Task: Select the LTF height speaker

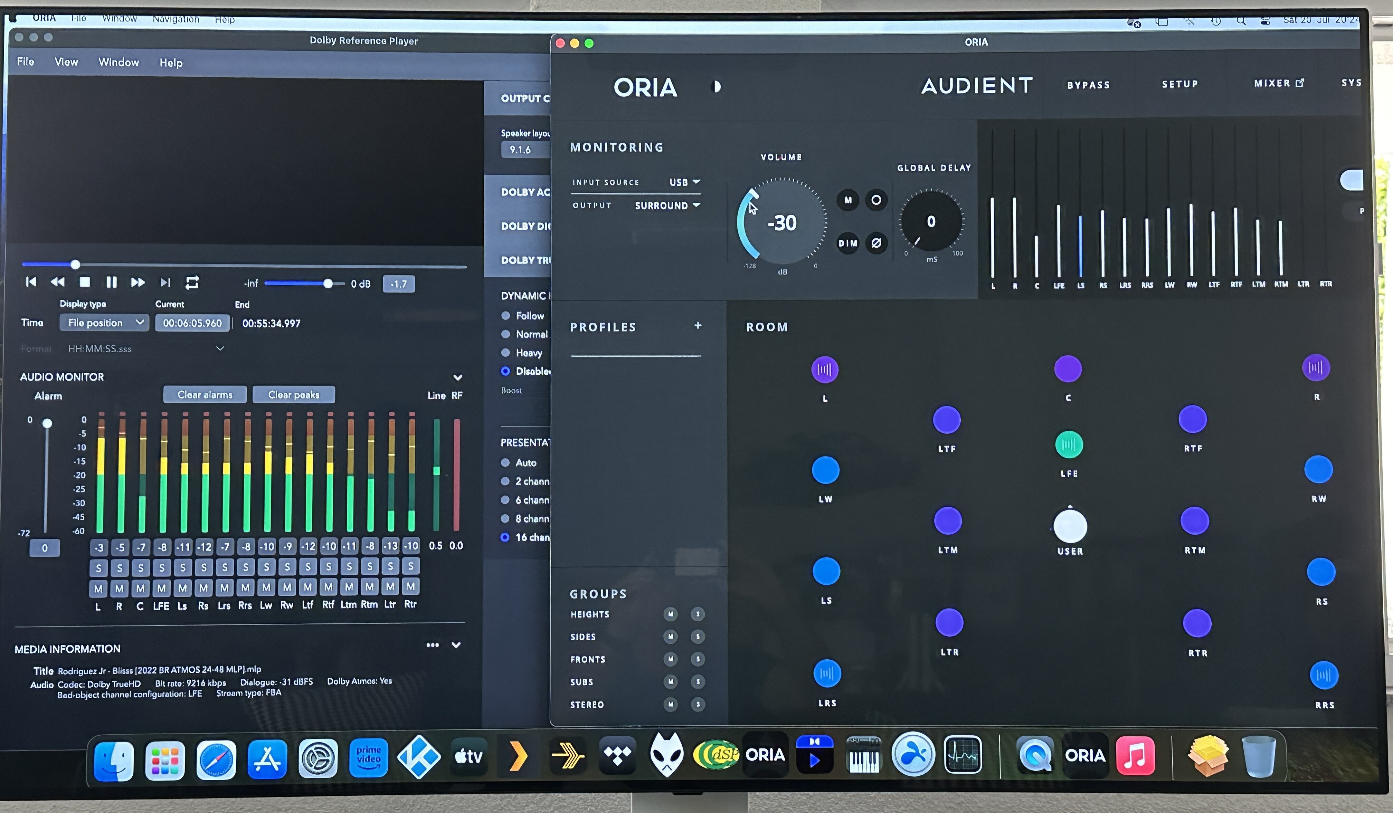Action: 947,420
